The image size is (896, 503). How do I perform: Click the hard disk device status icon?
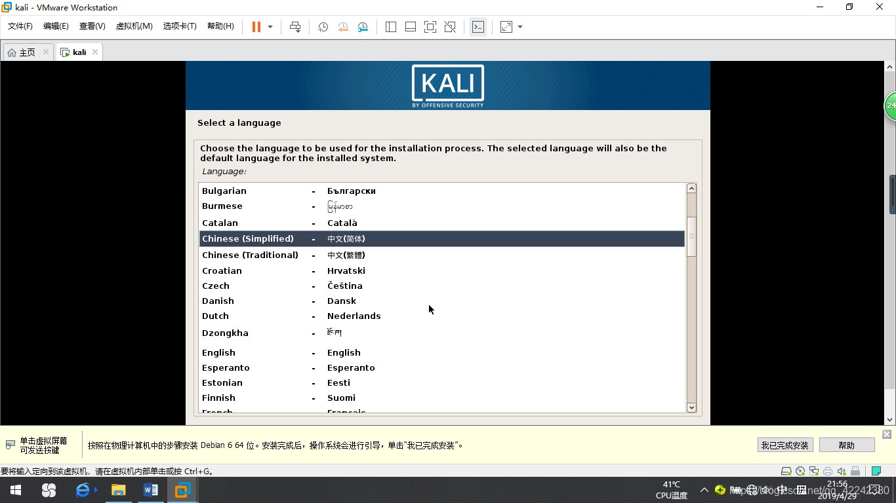click(x=786, y=471)
